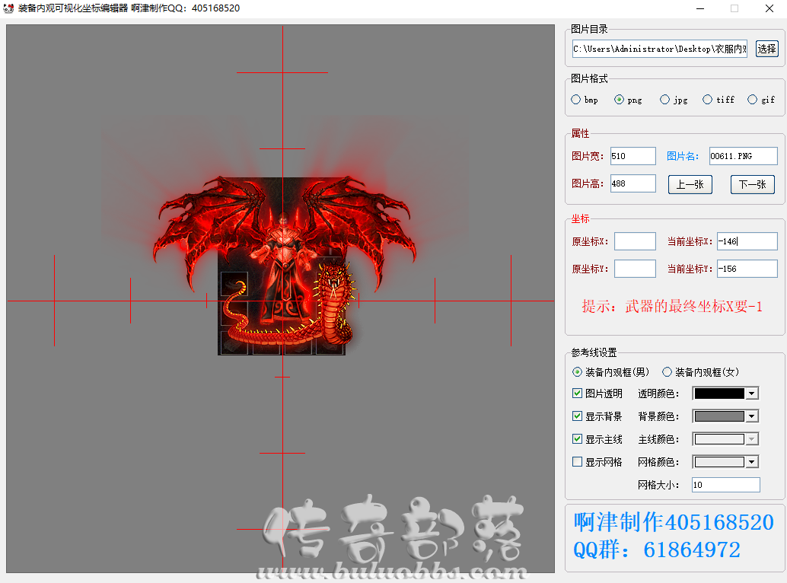Select 装备内观框(男) reference frame

click(611, 372)
